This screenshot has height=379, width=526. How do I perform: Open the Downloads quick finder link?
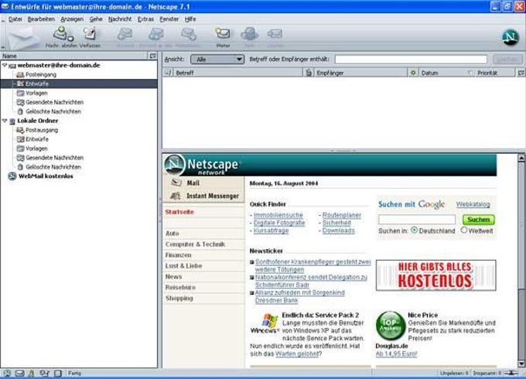tap(338, 230)
